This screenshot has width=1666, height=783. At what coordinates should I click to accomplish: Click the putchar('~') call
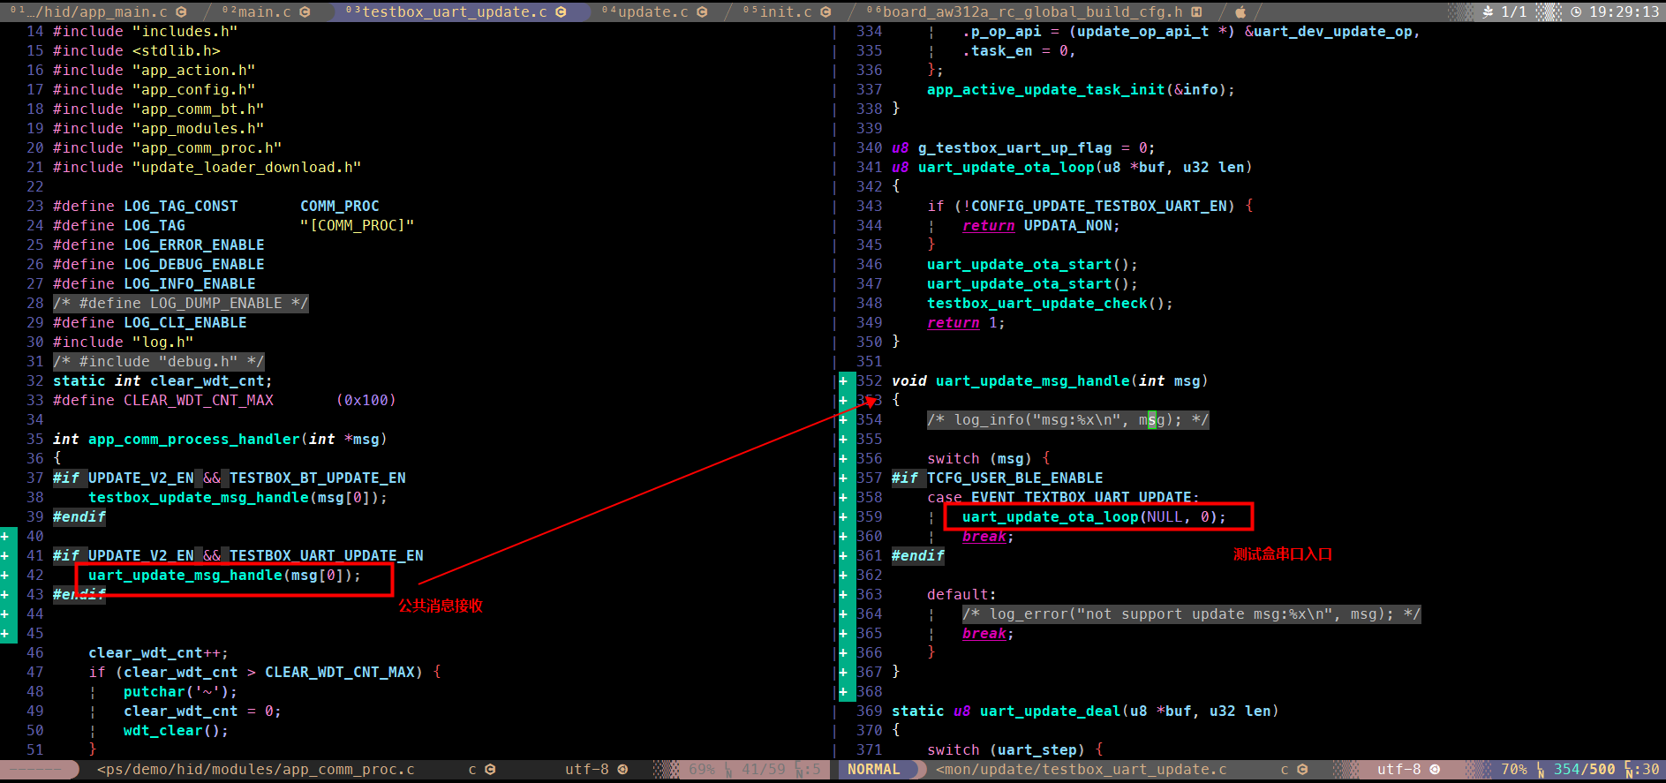[x=181, y=692]
